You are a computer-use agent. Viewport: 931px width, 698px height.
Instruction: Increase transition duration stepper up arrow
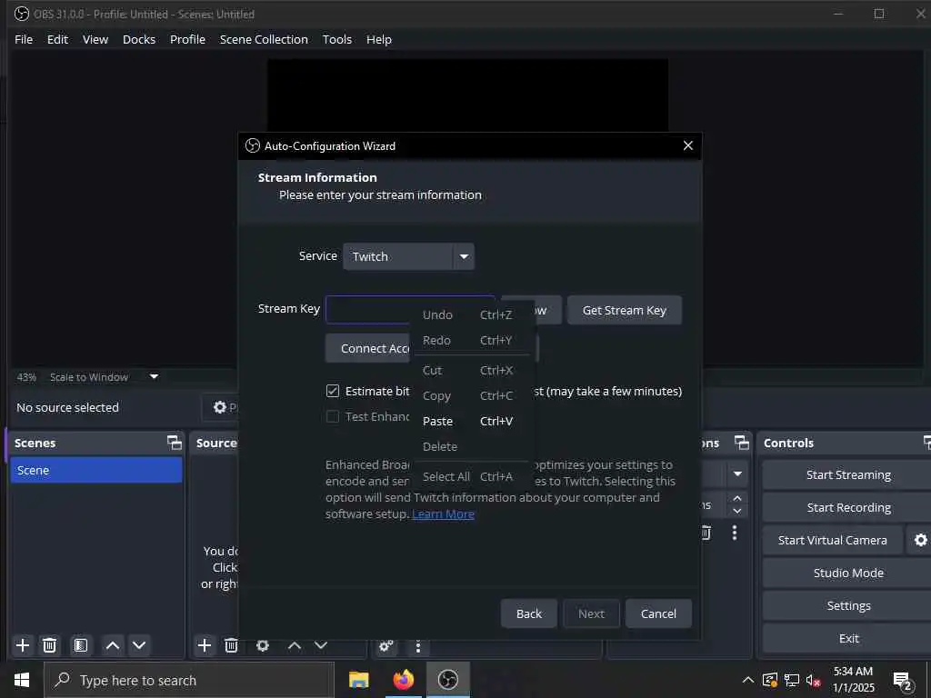pyautogui.click(x=736, y=497)
